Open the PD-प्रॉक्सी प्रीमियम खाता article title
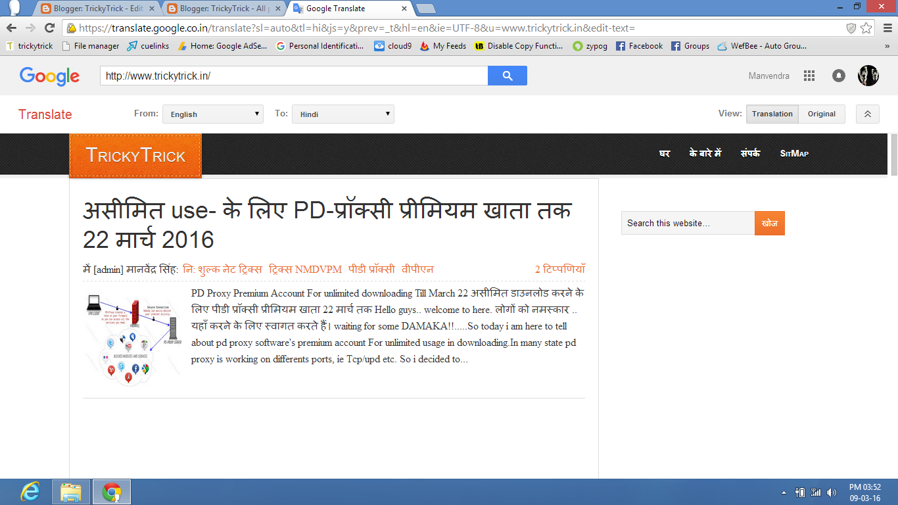The height and width of the screenshot is (505, 898). tap(327, 224)
